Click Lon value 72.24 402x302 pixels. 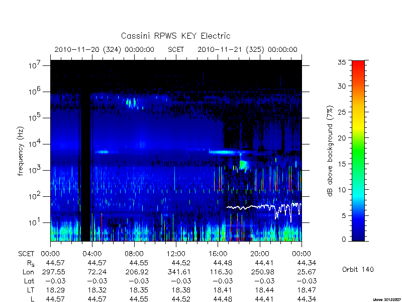pyautogui.click(x=97, y=272)
